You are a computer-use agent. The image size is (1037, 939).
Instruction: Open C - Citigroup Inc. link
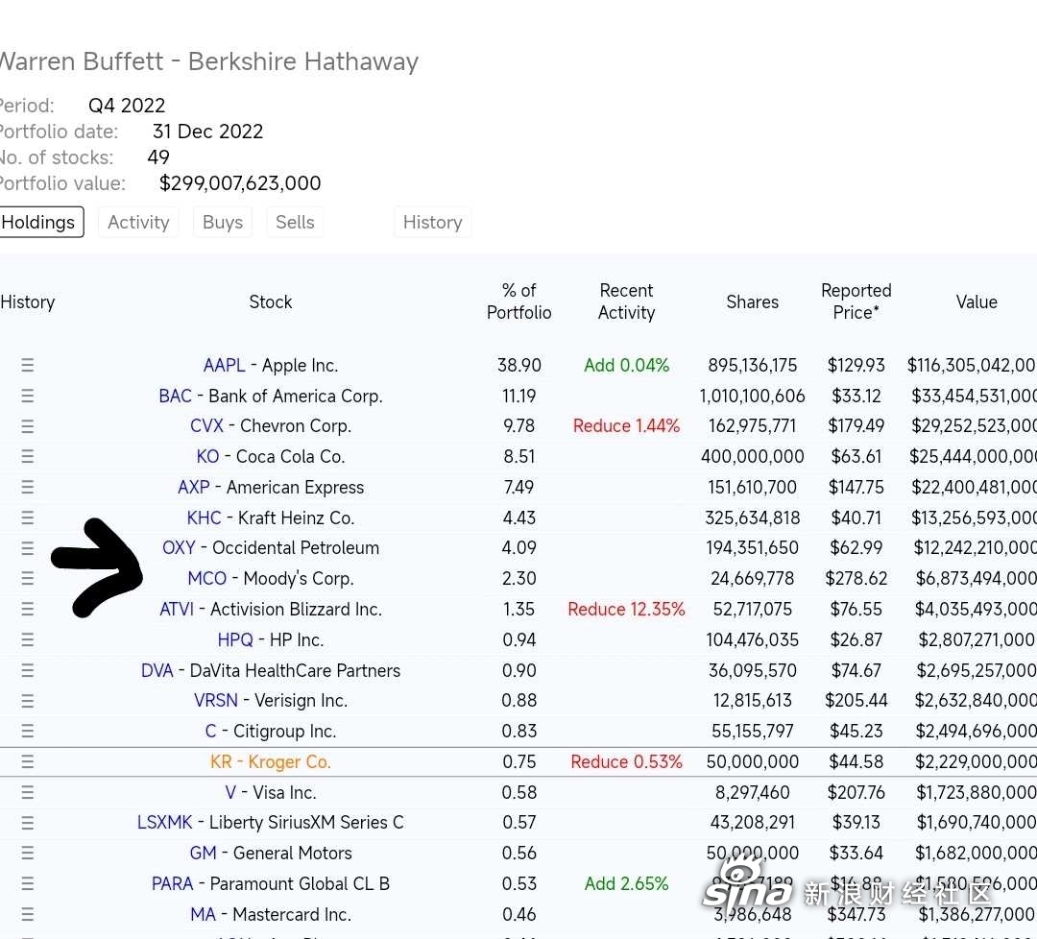tap(271, 732)
